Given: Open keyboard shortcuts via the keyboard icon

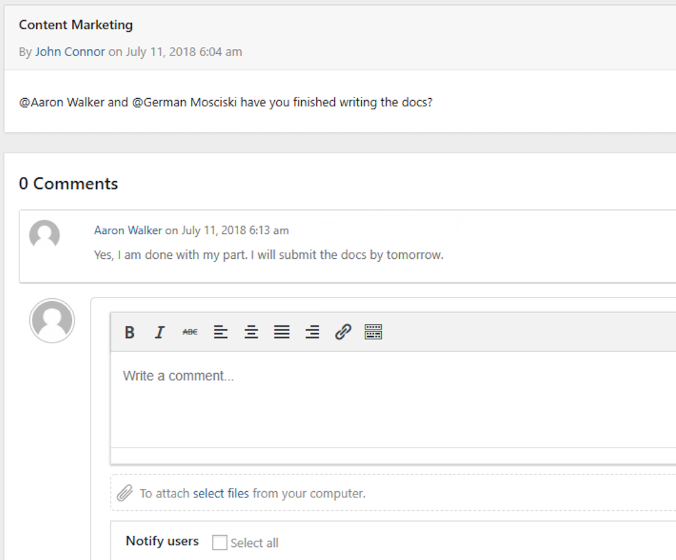Looking at the screenshot, I should click(x=373, y=332).
